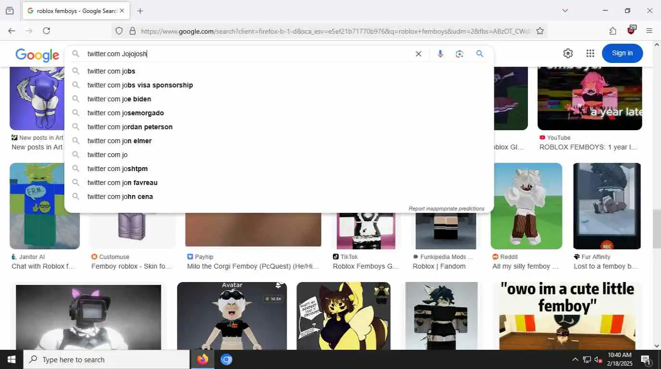Click 'Report inappropriate predictions' link

[x=446, y=209]
